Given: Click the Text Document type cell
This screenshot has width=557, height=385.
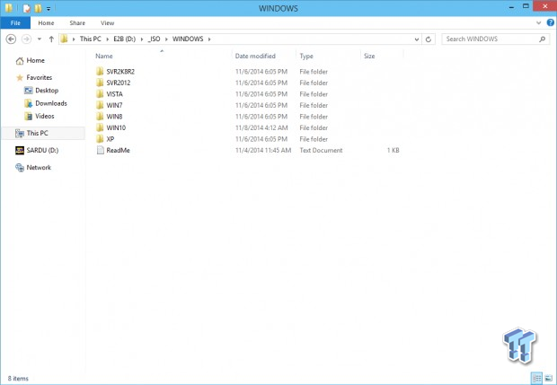Looking at the screenshot, I should pyautogui.click(x=321, y=151).
